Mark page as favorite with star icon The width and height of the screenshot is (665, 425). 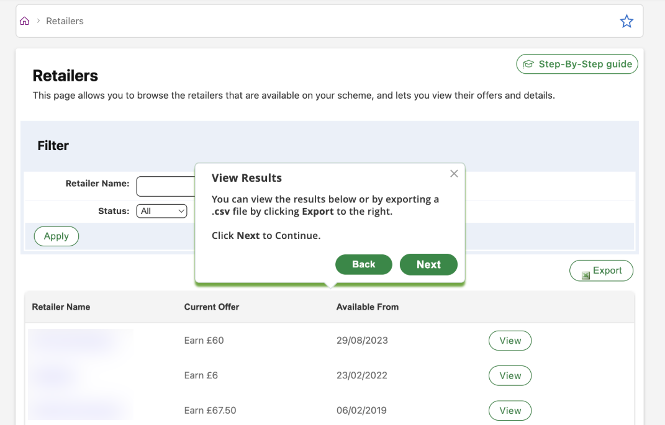pos(627,22)
